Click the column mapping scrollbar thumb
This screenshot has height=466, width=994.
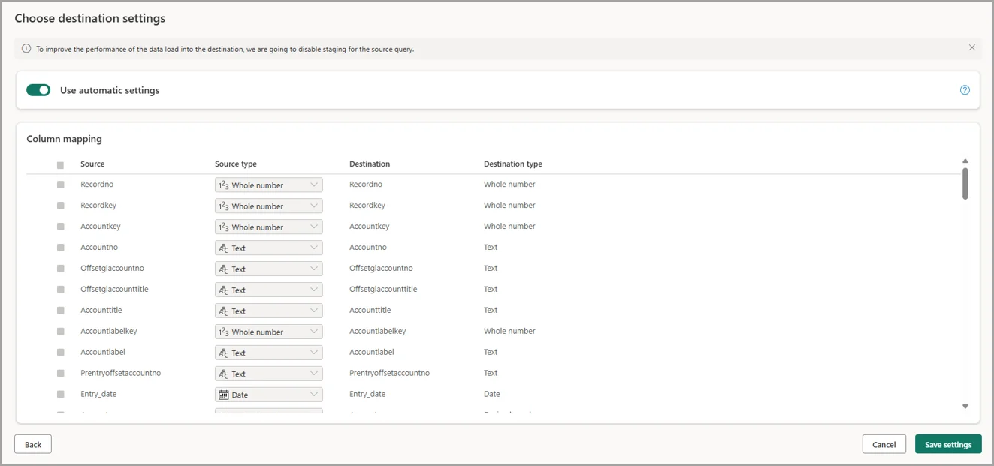pos(965,184)
